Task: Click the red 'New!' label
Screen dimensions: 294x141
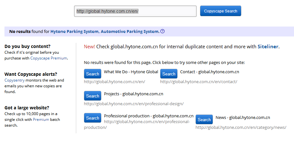Action: (x=89, y=47)
